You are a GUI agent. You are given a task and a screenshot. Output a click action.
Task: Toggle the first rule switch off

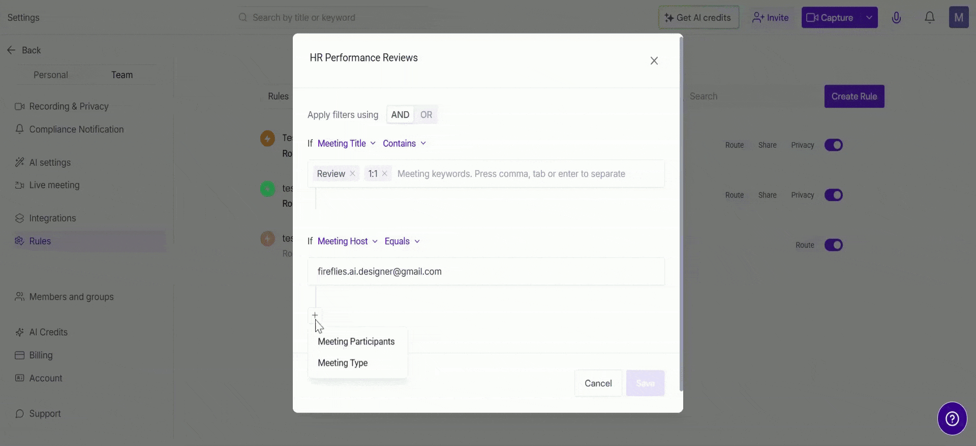click(834, 145)
